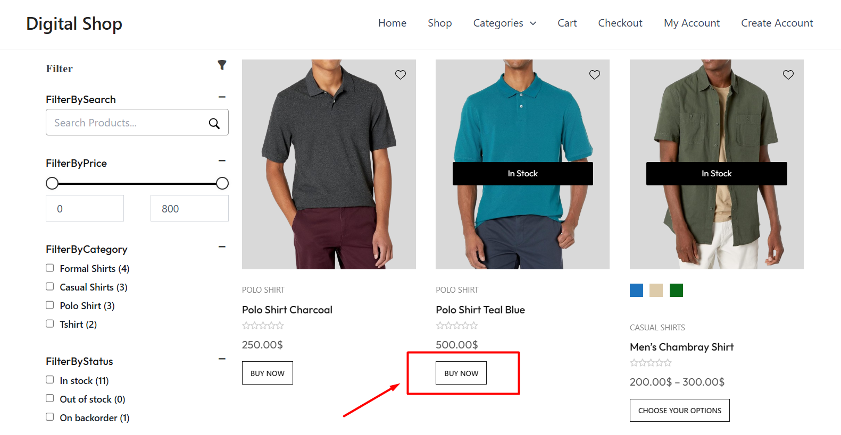Image resolution: width=841 pixels, height=435 pixels.
Task: Click the heart icon on Polo Shirt Teal Blue
Action: pos(594,74)
